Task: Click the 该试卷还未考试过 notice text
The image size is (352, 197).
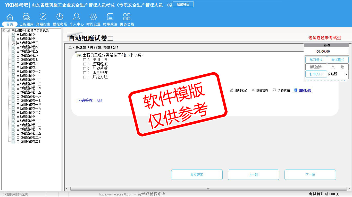Action: pos(325,38)
